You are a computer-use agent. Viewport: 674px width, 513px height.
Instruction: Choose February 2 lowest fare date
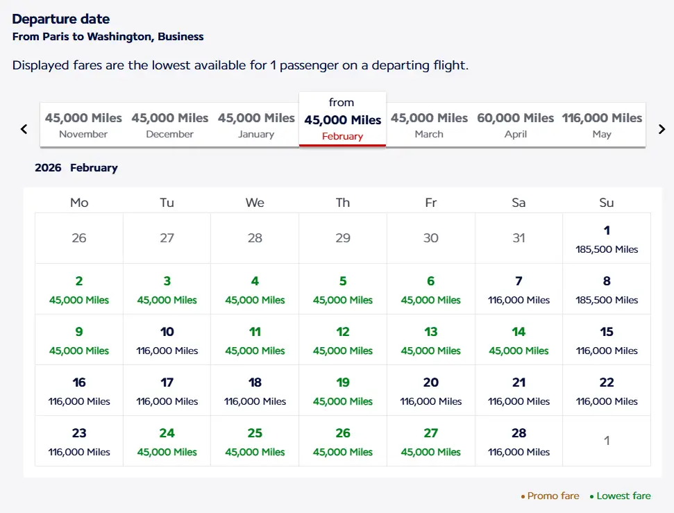(x=79, y=289)
